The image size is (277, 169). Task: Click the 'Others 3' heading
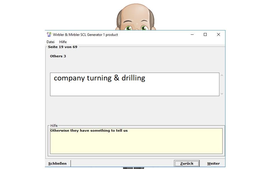pos(58,56)
